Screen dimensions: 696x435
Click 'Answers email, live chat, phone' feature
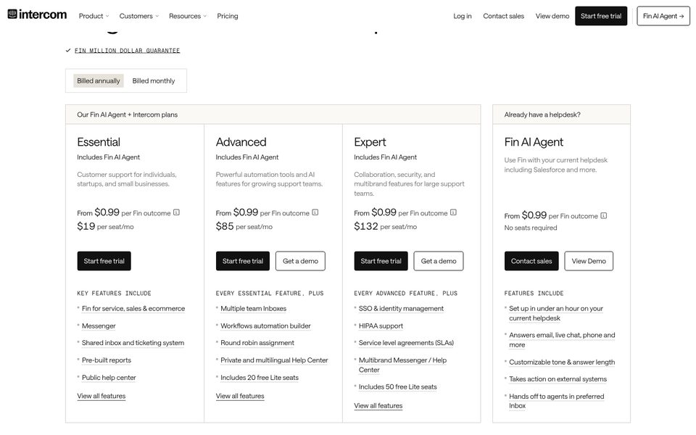562,340
